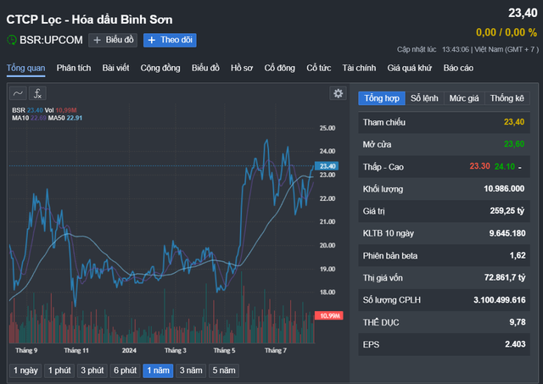Screen dimensions: 543x384
Task: Show the Sổ lệnh panel tab
Action: tap(425, 98)
